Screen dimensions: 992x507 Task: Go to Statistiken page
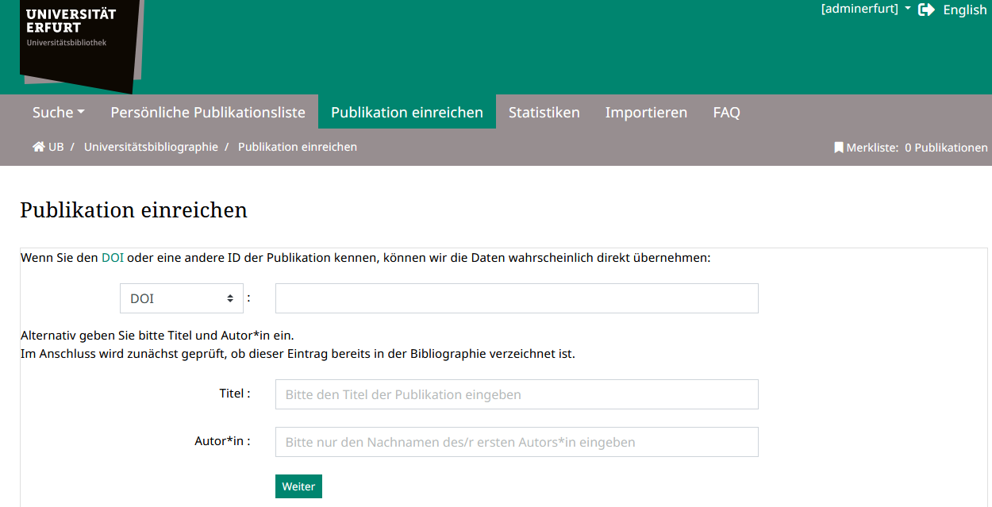(544, 112)
